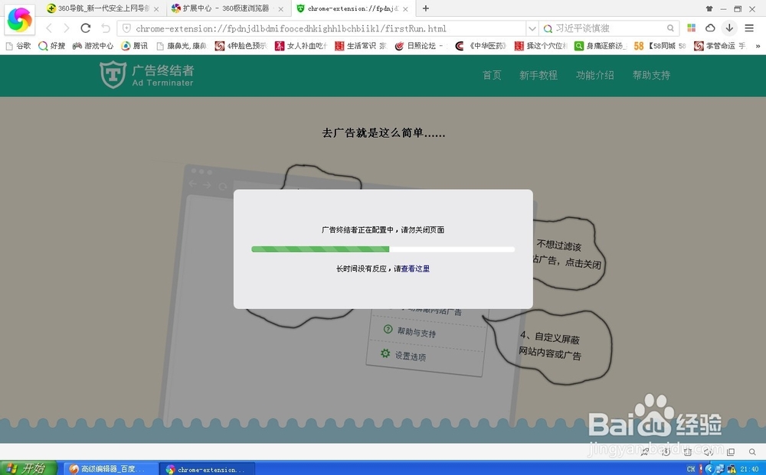Viewport: 766px width, 475px height.
Task: Expand hidden tray icons arrow
Action: pos(712,469)
